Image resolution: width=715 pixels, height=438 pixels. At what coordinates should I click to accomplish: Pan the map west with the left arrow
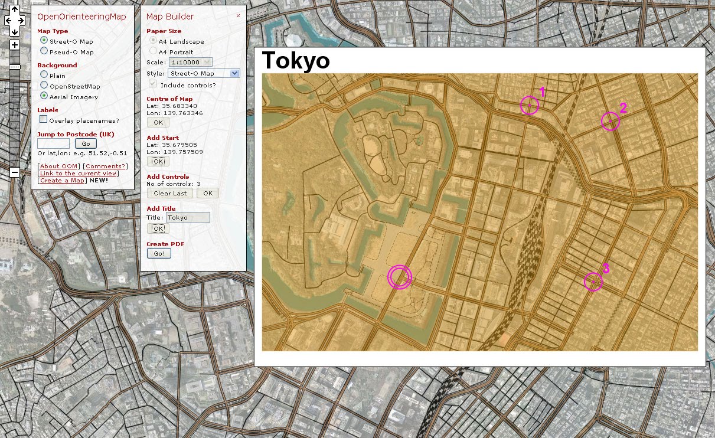tap(9, 20)
